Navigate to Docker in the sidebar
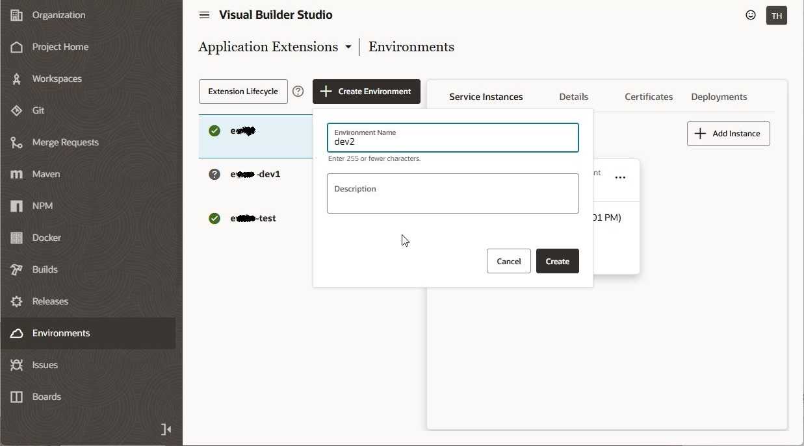 click(46, 238)
